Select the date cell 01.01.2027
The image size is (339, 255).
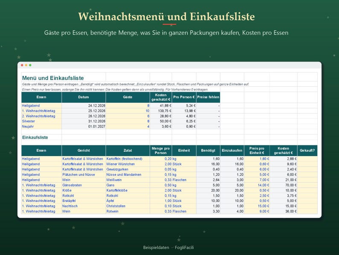[84, 126]
